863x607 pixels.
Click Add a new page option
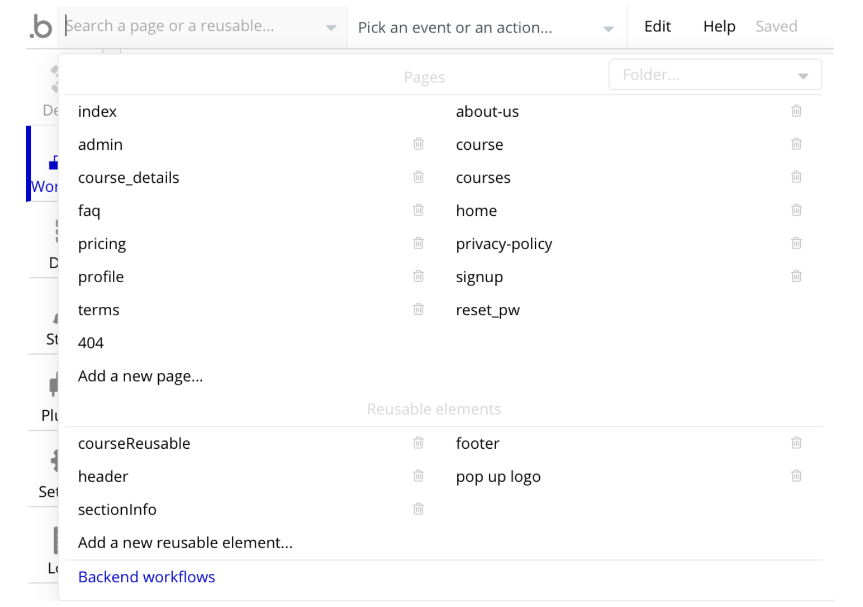point(140,376)
